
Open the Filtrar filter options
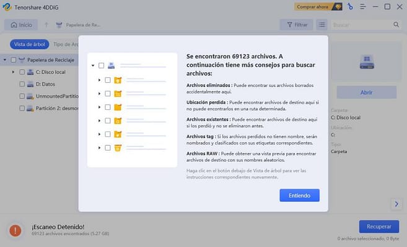pos(297,25)
